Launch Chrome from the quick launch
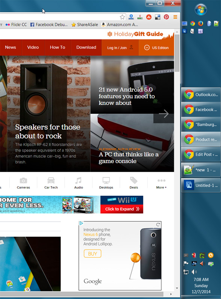This screenshot has width=221, height=299. 193,23
